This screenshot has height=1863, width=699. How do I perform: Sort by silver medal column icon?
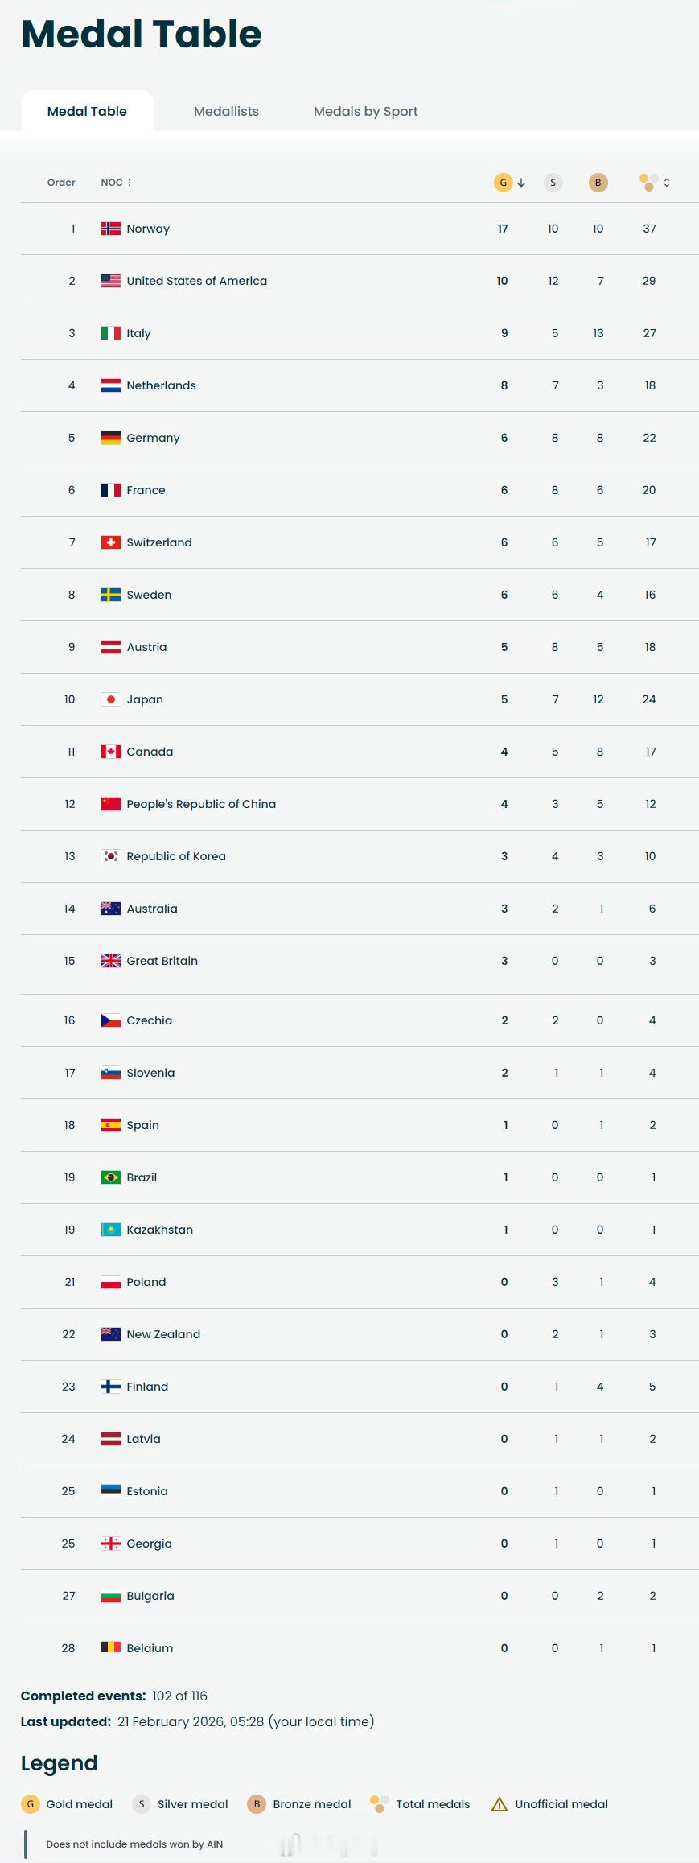coord(553,183)
